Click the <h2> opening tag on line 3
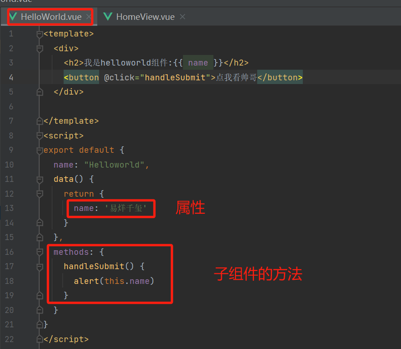 74,63
